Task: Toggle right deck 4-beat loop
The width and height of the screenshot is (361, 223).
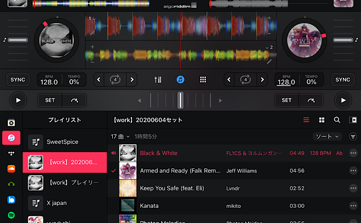Action: tap(245, 79)
